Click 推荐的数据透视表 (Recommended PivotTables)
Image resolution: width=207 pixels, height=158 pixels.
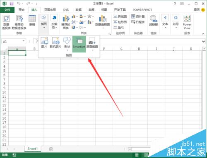pyautogui.click(x=19, y=22)
